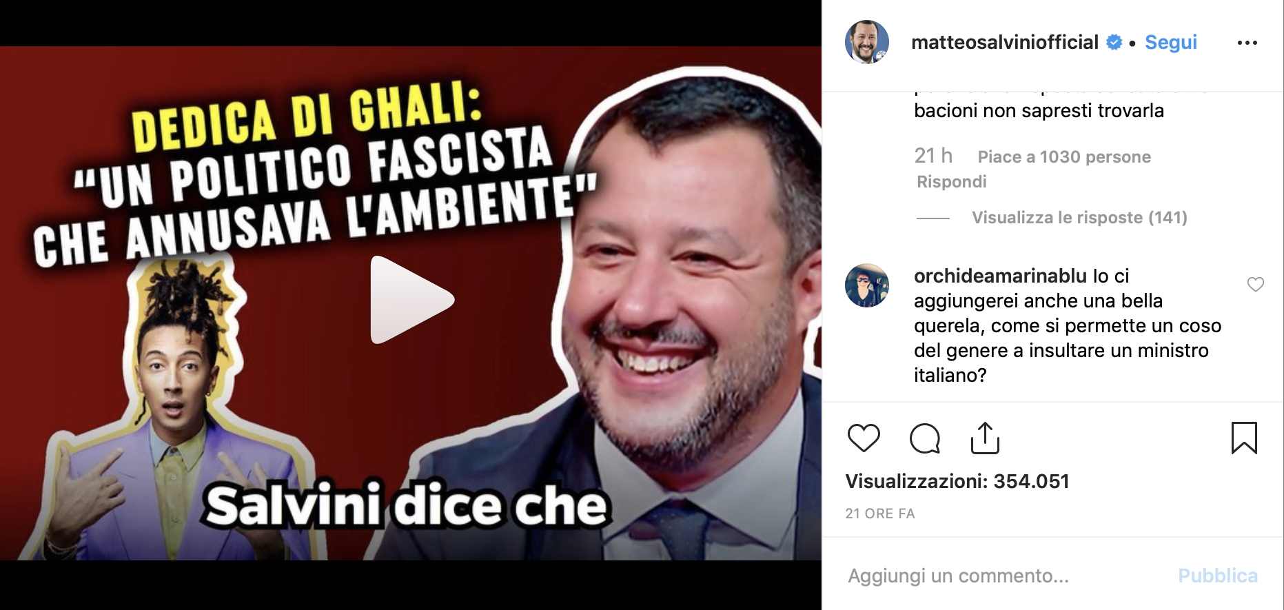1284x610 pixels.
Task: Open the three-dot options menu
Action: [1247, 43]
